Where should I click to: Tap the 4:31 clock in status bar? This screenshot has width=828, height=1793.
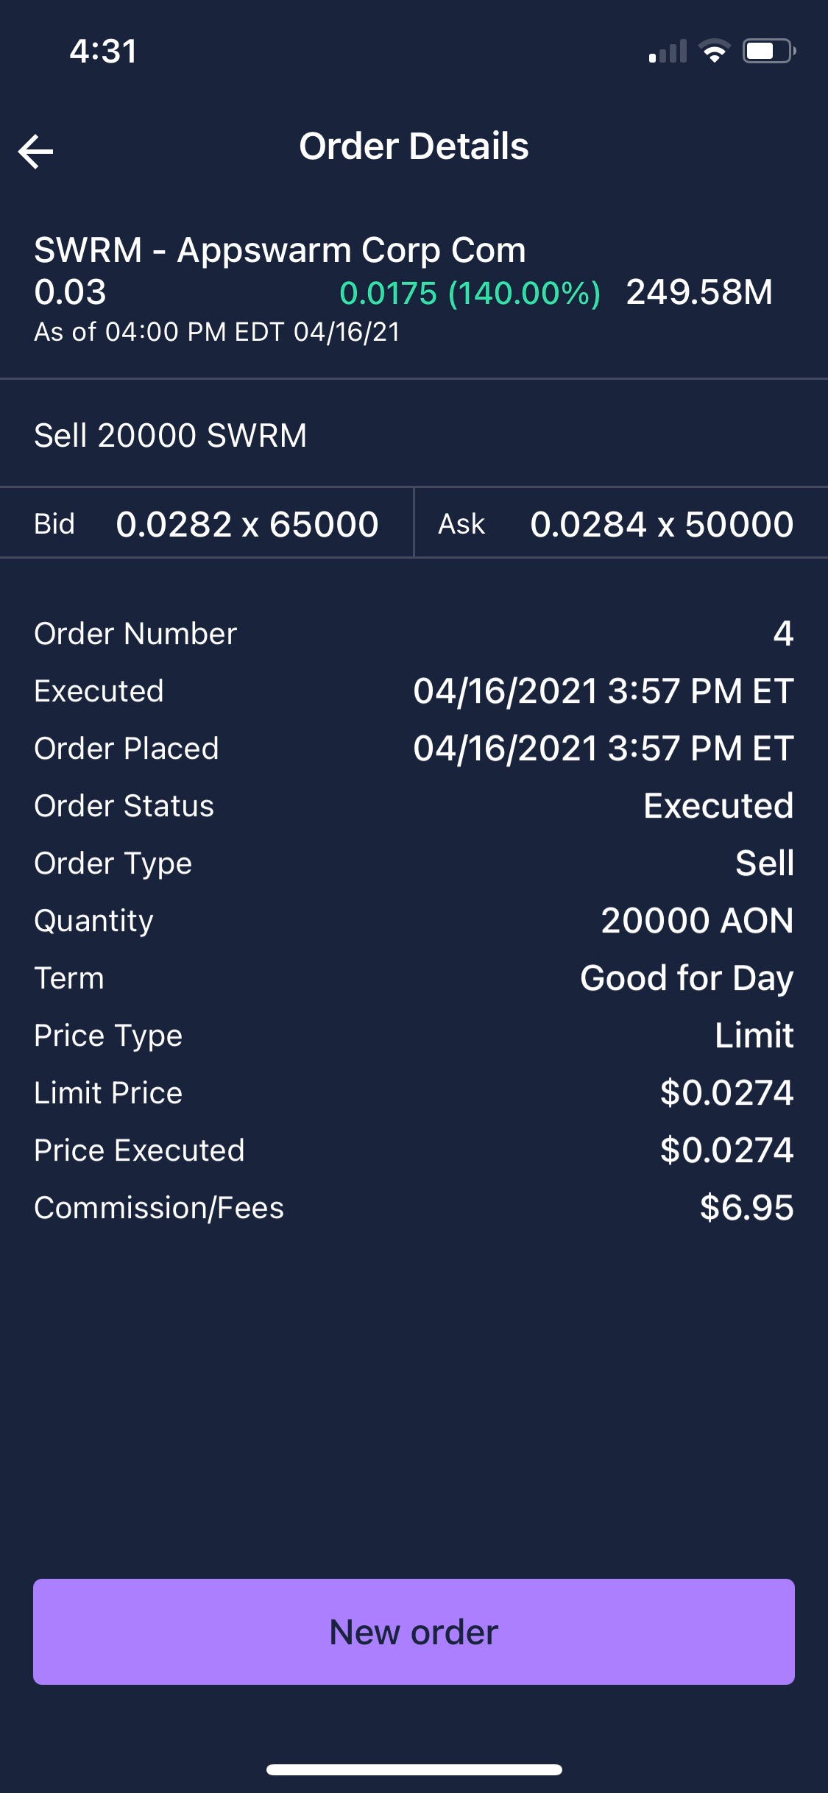(x=104, y=52)
